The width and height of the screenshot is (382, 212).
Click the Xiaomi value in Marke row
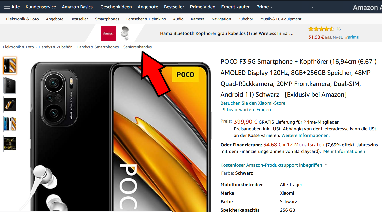[287, 193]
